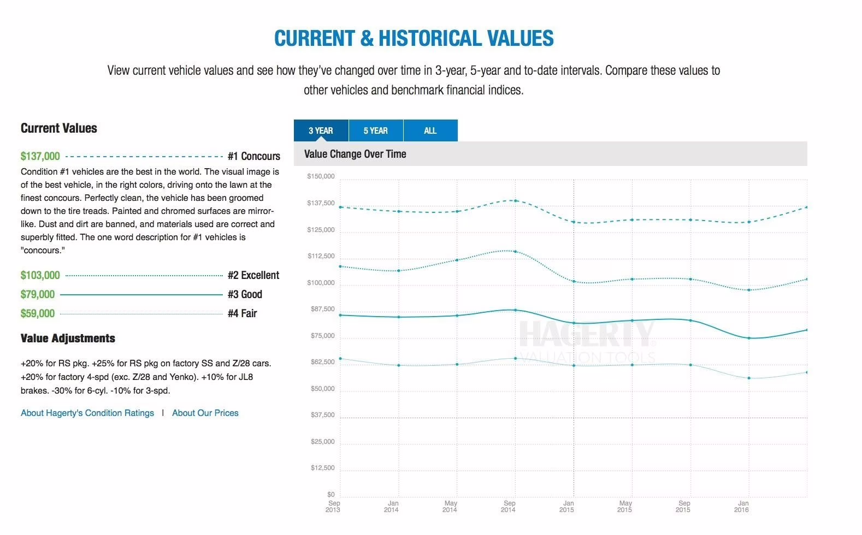862x535 pixels.
Task: Open the About Our Prices link
Action: [205, 413]
